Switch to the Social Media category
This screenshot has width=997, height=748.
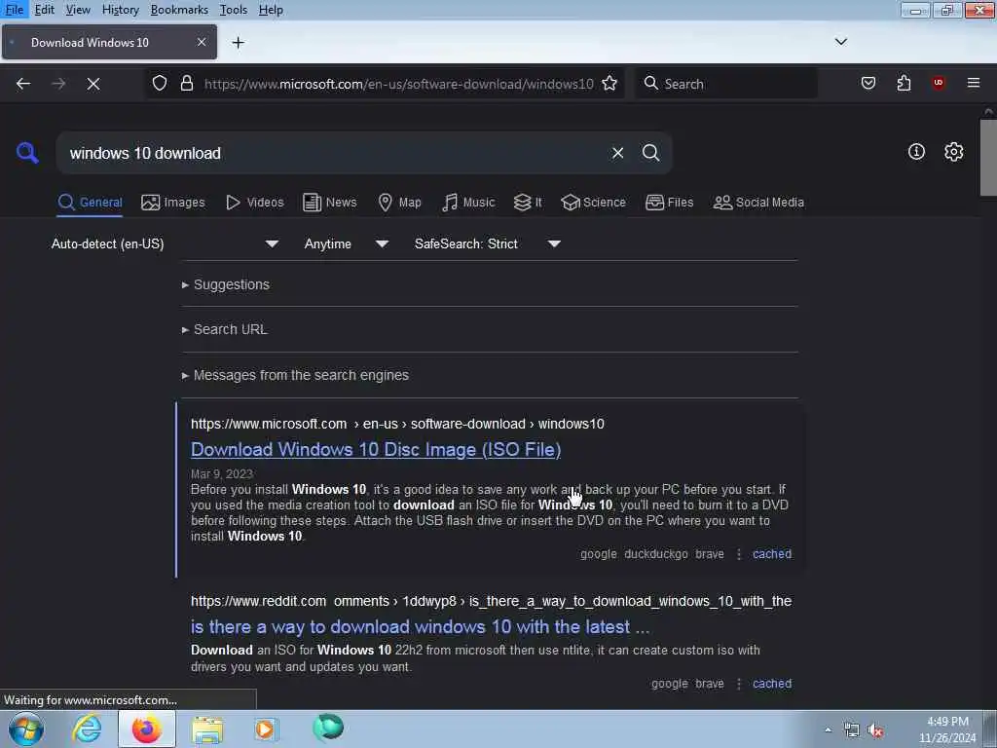[759, 203]
